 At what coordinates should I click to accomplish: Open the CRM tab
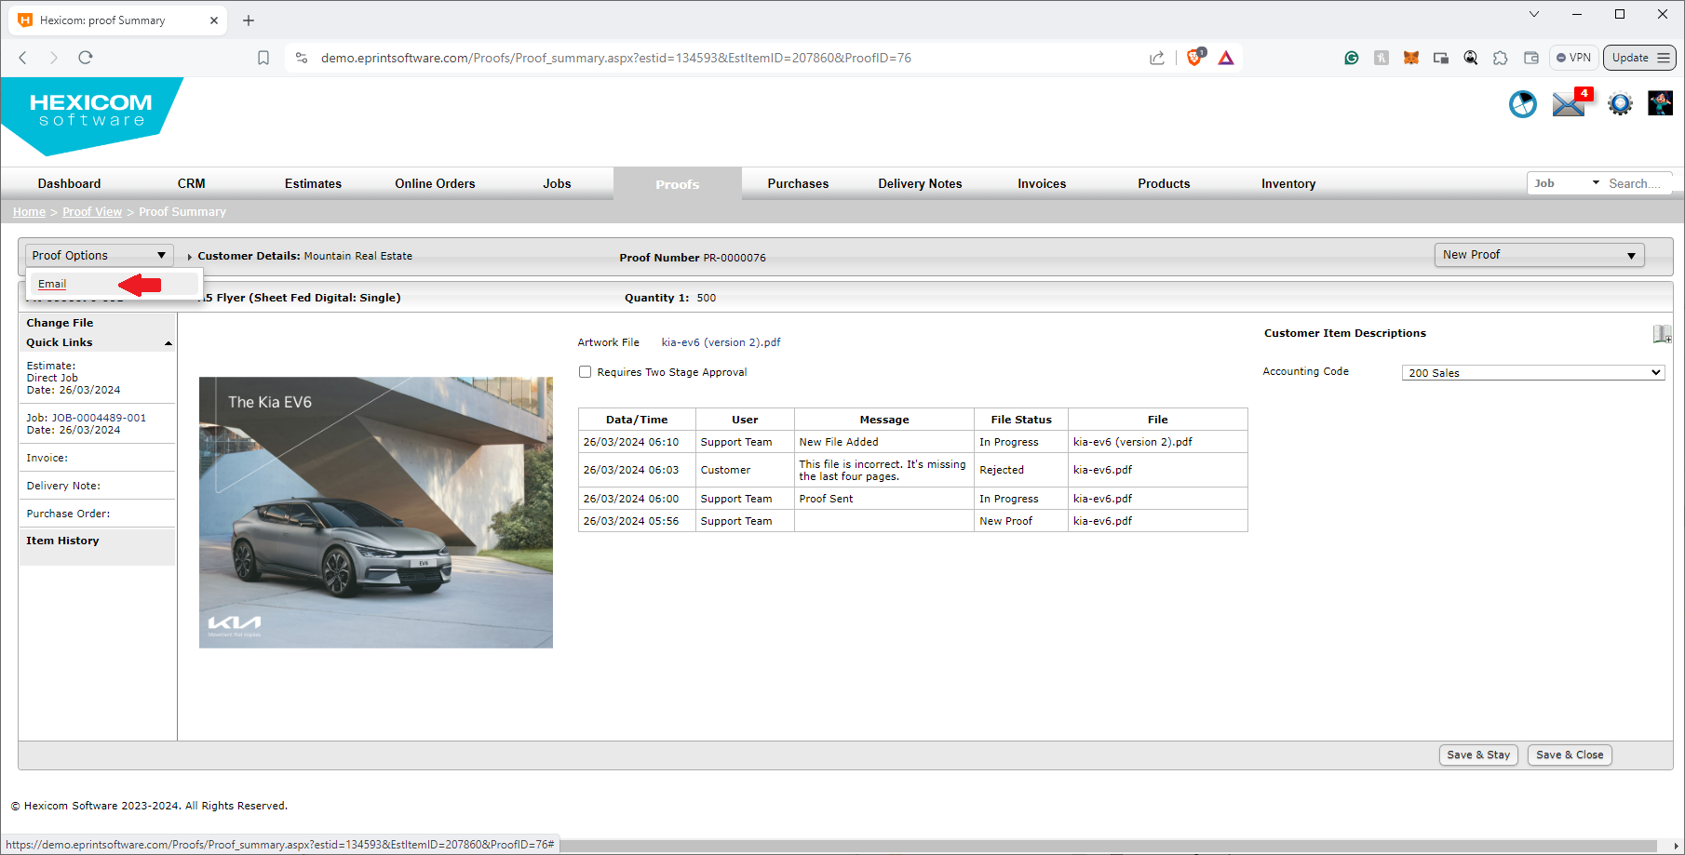(x=192, y=184)
